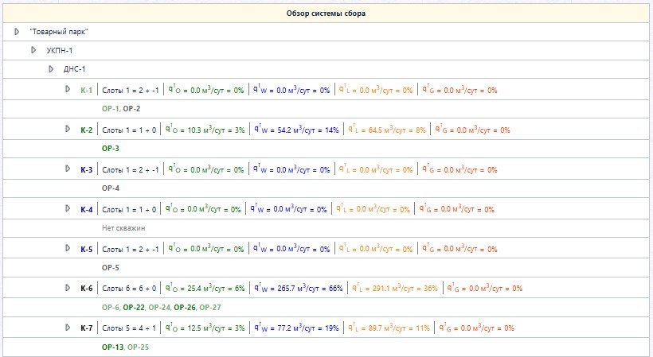Screen dimensions: 653x357
Task: Toggle the triangle beside К-5
Action: [68, 249]
